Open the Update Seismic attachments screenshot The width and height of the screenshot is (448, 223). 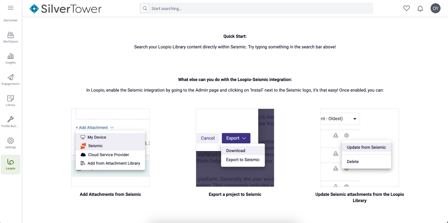(360, 148)
